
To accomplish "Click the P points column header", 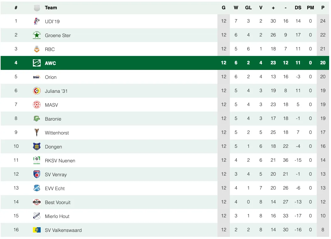I will (x=323, y=8).
